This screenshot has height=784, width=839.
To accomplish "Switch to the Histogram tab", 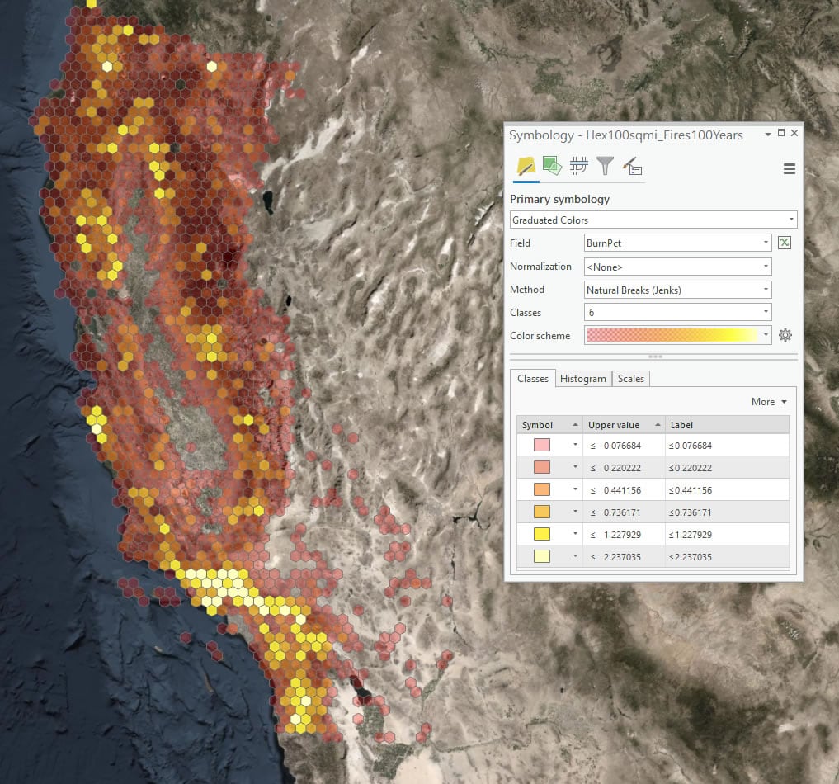I will point(582,378).
